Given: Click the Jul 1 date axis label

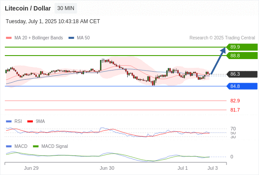Looking at the screenshot, I should pyautogui.click(x=183, y=168).
